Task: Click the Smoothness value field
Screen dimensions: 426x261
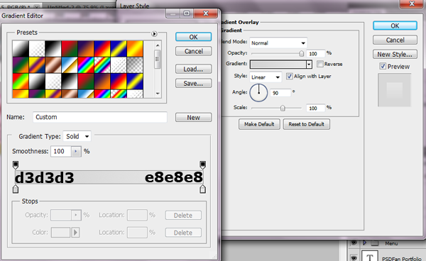Action: click(x=61, y=151)
